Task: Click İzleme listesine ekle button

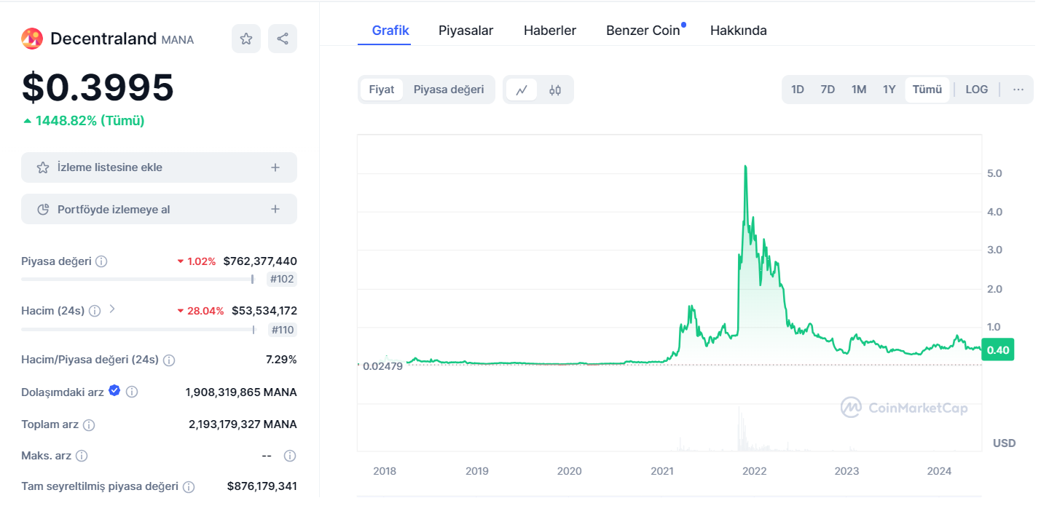Action: (159, 167)
